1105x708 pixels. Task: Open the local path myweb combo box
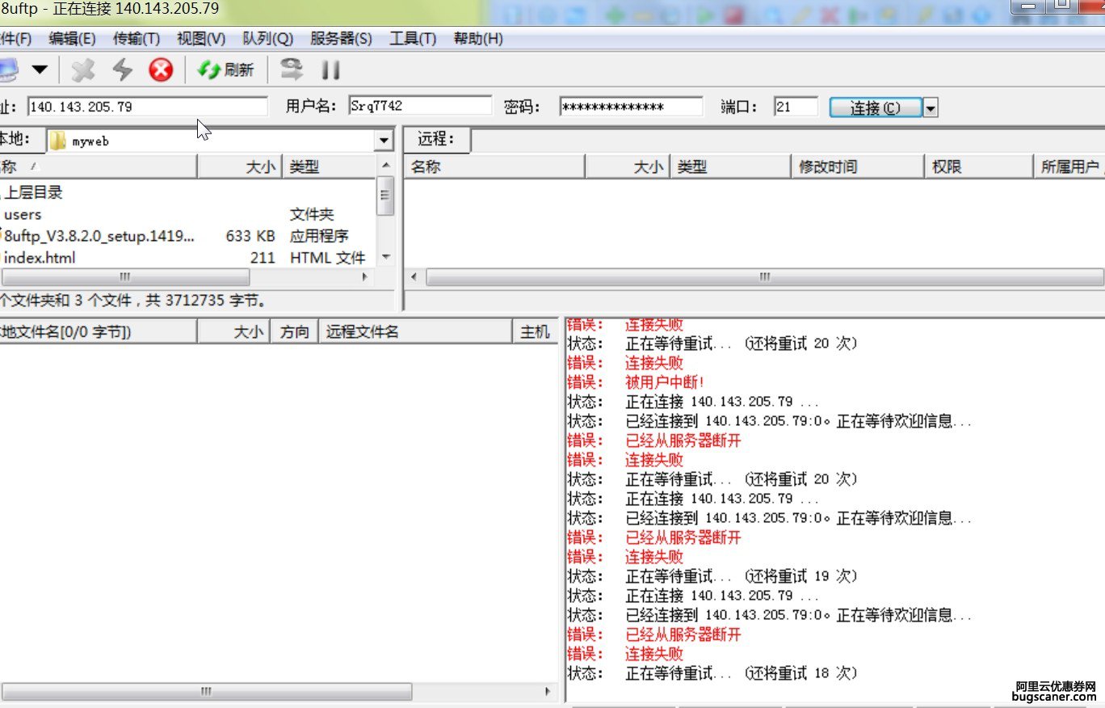(220, 141)
